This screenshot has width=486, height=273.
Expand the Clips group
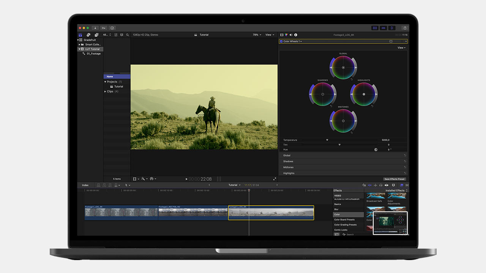click(105, 91)
